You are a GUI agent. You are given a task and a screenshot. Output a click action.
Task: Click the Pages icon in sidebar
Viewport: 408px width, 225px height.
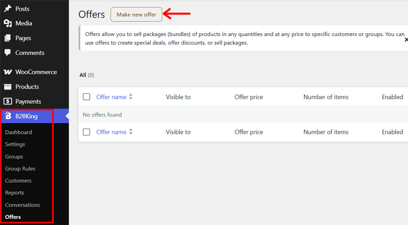pos(8,38)
